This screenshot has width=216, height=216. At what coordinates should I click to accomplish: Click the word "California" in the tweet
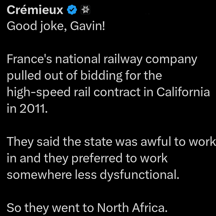pyautogui.click(x=183, y=92)
